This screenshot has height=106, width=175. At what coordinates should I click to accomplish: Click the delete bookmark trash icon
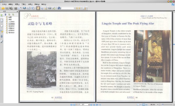5,15
